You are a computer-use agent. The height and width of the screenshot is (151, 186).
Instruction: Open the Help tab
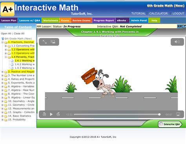tap(154, 20)
